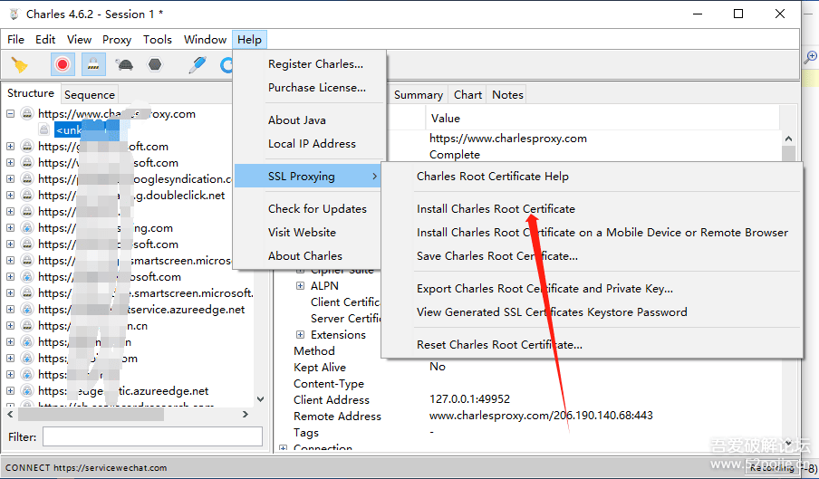Expand the Extensions row
819x479 pixels.
coord(301,335)
